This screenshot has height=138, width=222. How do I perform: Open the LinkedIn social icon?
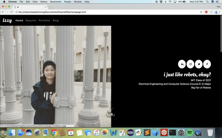pyautogui.click(x=182, y=64)
